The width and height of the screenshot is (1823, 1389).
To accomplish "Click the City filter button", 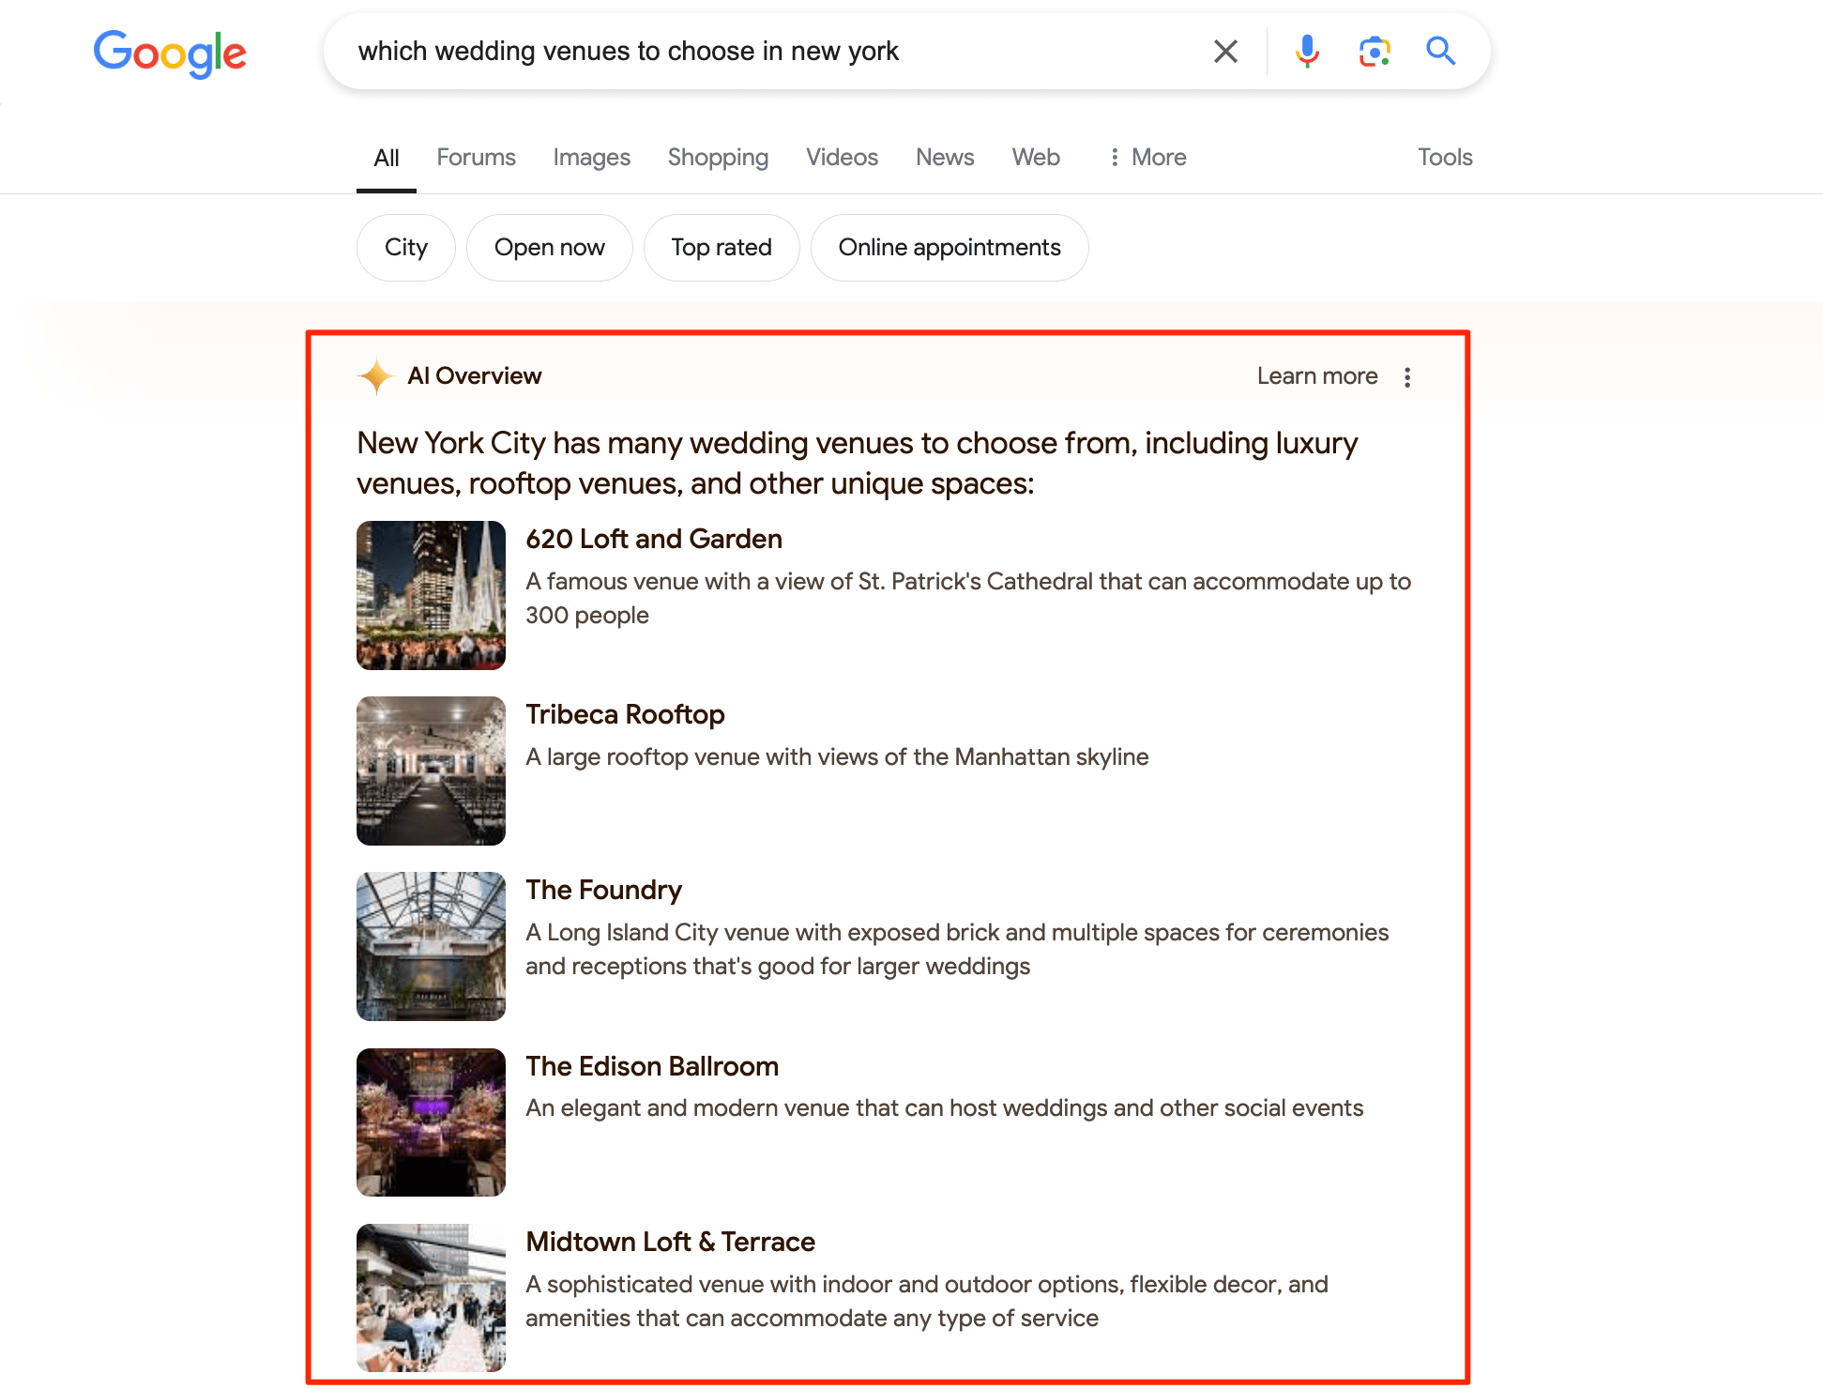I will (405, 247).
